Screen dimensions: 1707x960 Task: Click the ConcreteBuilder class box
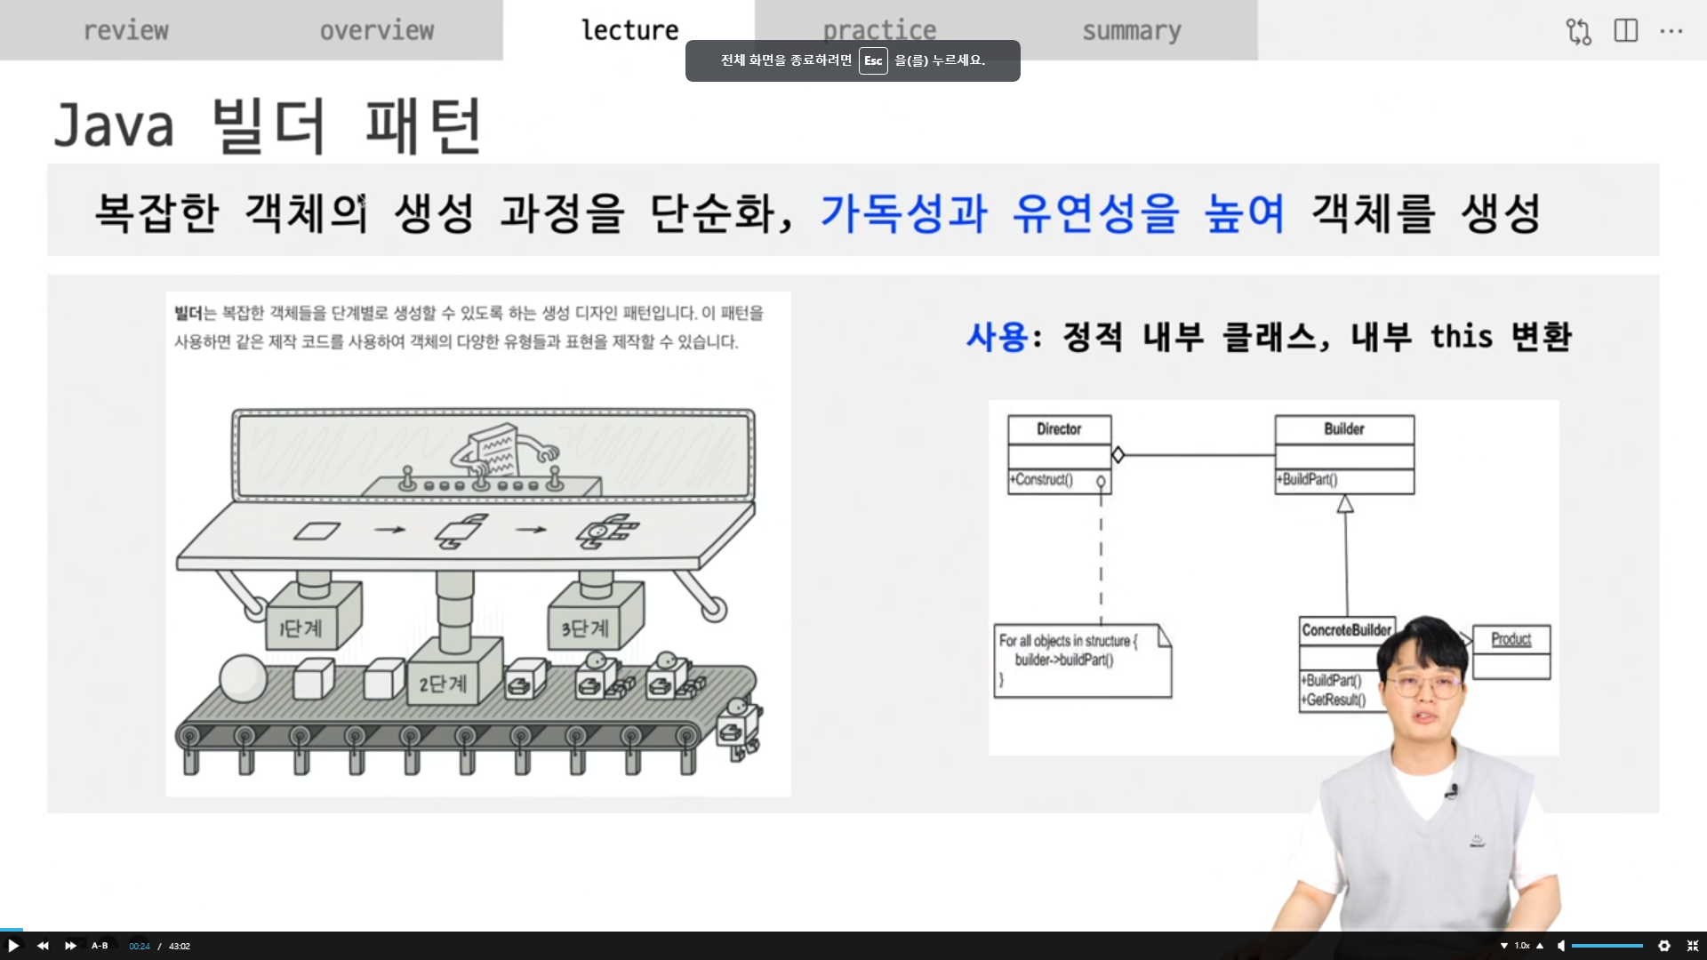tap(1346, 664)
